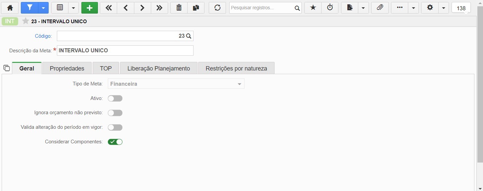Open settings gear icon
The width and height of the screenshot is (483, 191).
(x=430, y=8)
